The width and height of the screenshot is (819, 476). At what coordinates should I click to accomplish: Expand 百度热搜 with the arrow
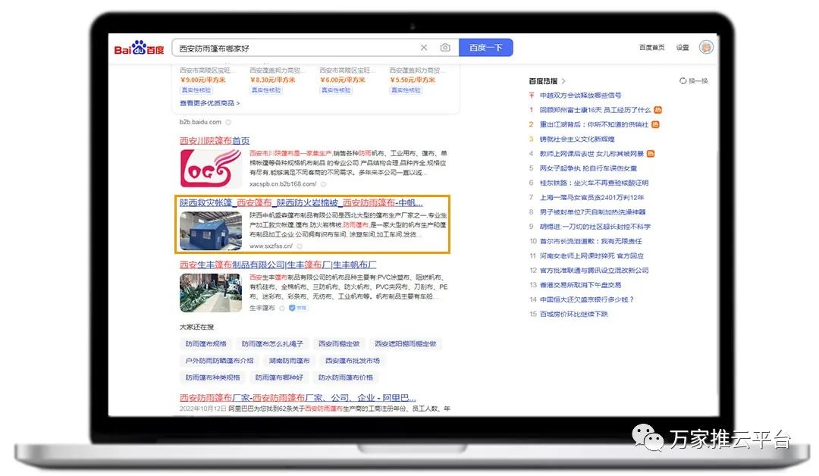point(563,81)
